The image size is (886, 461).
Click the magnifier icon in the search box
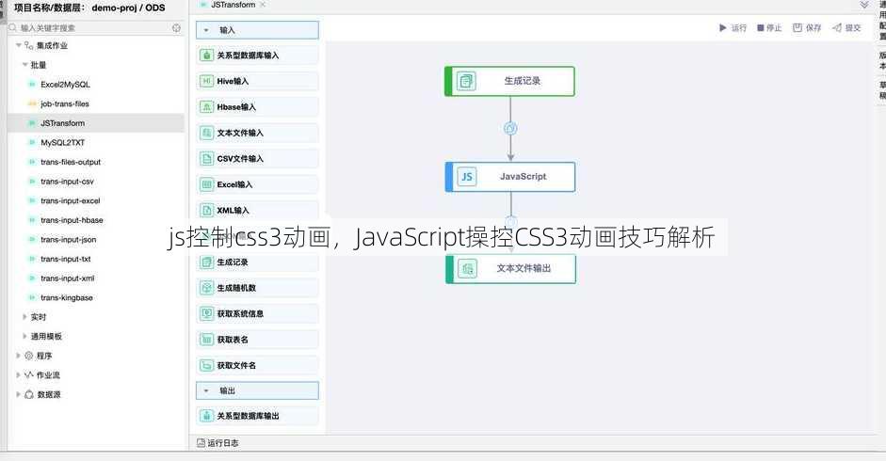point(13,27)
